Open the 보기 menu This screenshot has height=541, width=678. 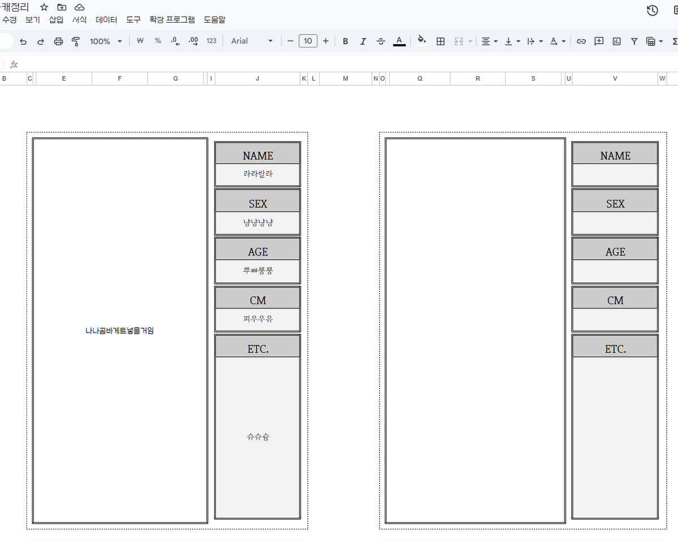[33, 20]
